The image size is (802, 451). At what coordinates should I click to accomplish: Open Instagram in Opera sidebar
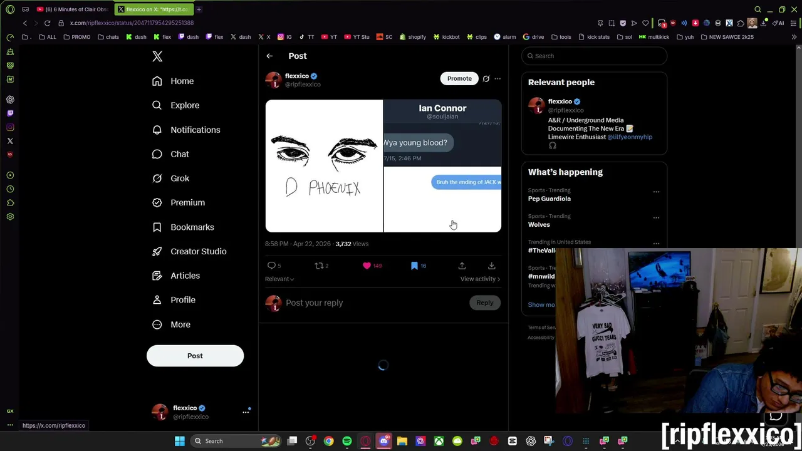10,127
